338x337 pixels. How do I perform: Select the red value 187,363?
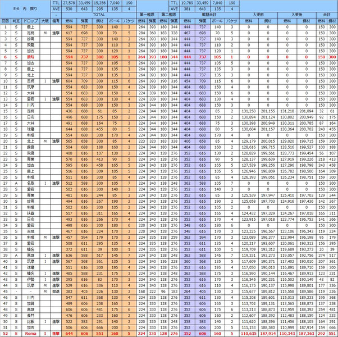pyautogui.click(x=307, y=334)
